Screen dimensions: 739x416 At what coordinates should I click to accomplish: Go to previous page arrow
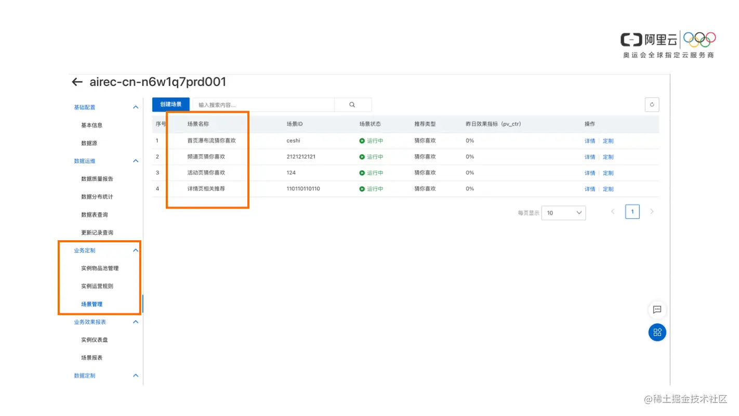tap(613, 212)
